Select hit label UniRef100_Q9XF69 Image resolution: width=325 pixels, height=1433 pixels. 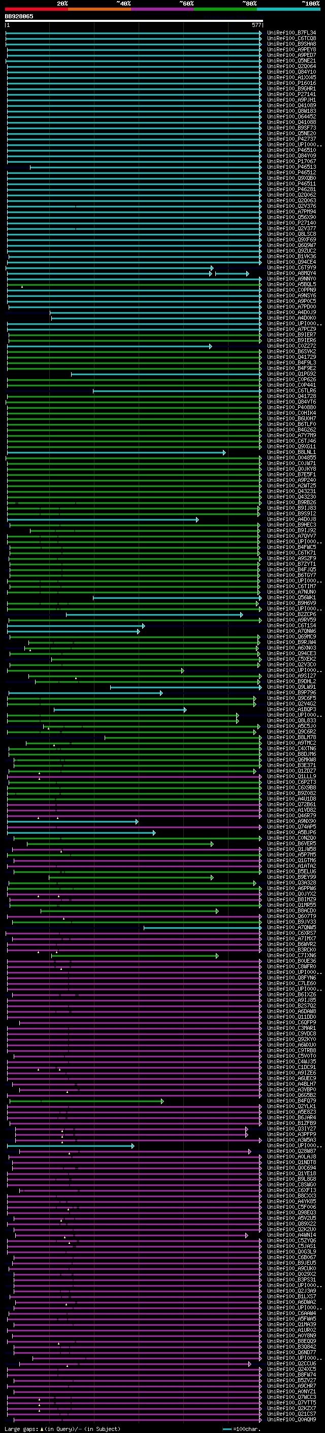[x=291, y=240]
